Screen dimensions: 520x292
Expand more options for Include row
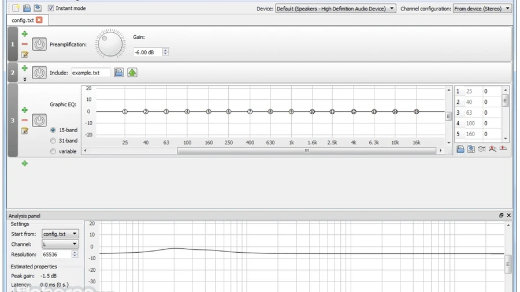[x=24, y=79]
